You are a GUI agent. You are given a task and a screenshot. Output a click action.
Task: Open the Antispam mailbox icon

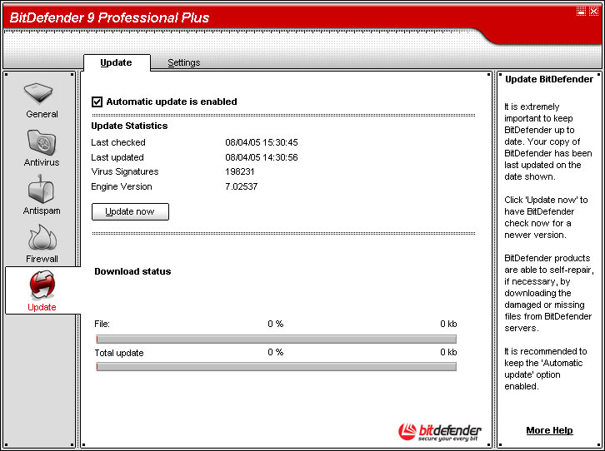(42, 190)
